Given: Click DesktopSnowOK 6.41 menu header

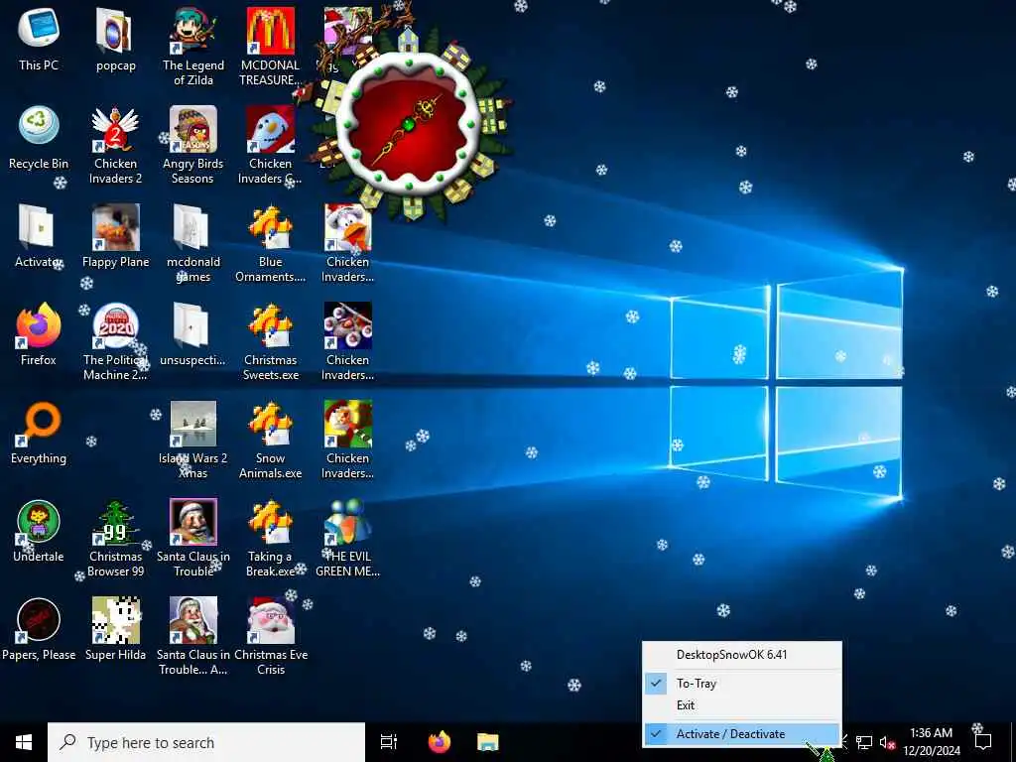Looking at the screenshot, I should tap(742, 655).
